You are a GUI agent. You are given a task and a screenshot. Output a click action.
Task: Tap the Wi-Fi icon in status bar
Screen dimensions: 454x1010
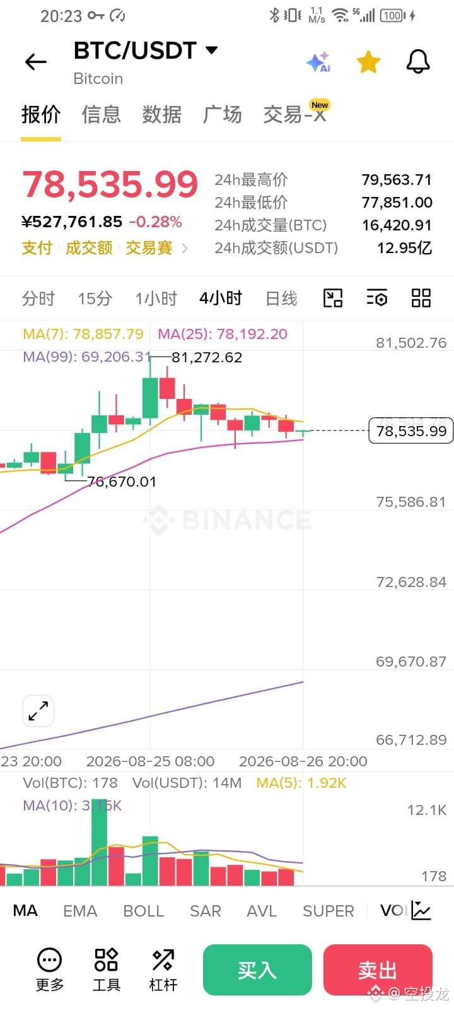point(341,15)
